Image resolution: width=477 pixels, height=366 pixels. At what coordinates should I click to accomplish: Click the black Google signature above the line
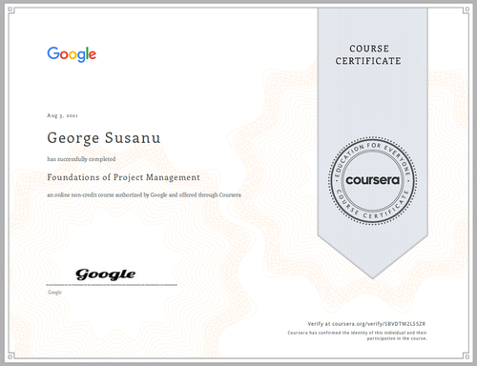[x=105, y=274]
